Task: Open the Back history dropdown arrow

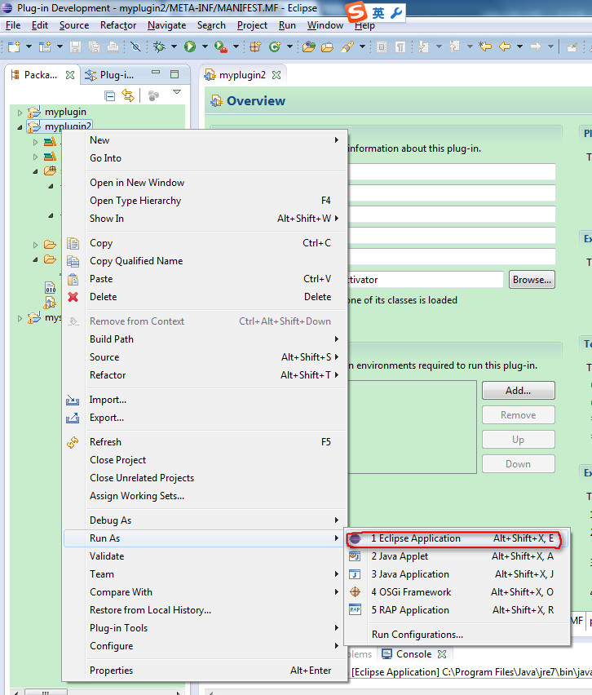Action: (x=519, y=46)
